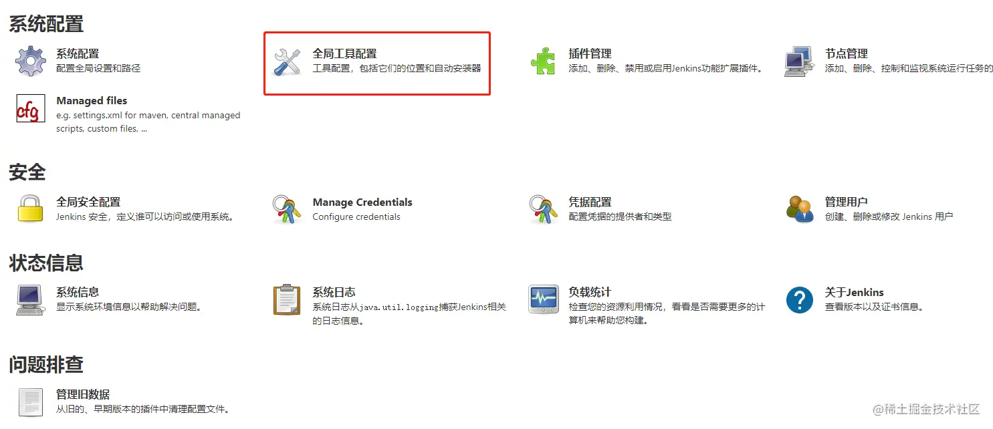Click description starting 'e.g. settings.xml for maven'
This screenshot has width=993, height=429.
click(148, 122)
